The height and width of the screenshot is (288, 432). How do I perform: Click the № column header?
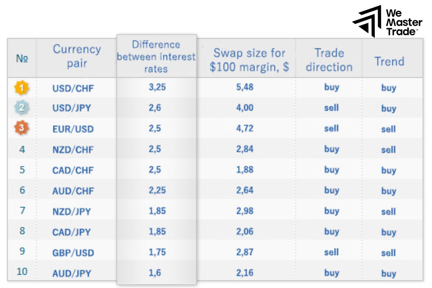click(x=22, y=58)
